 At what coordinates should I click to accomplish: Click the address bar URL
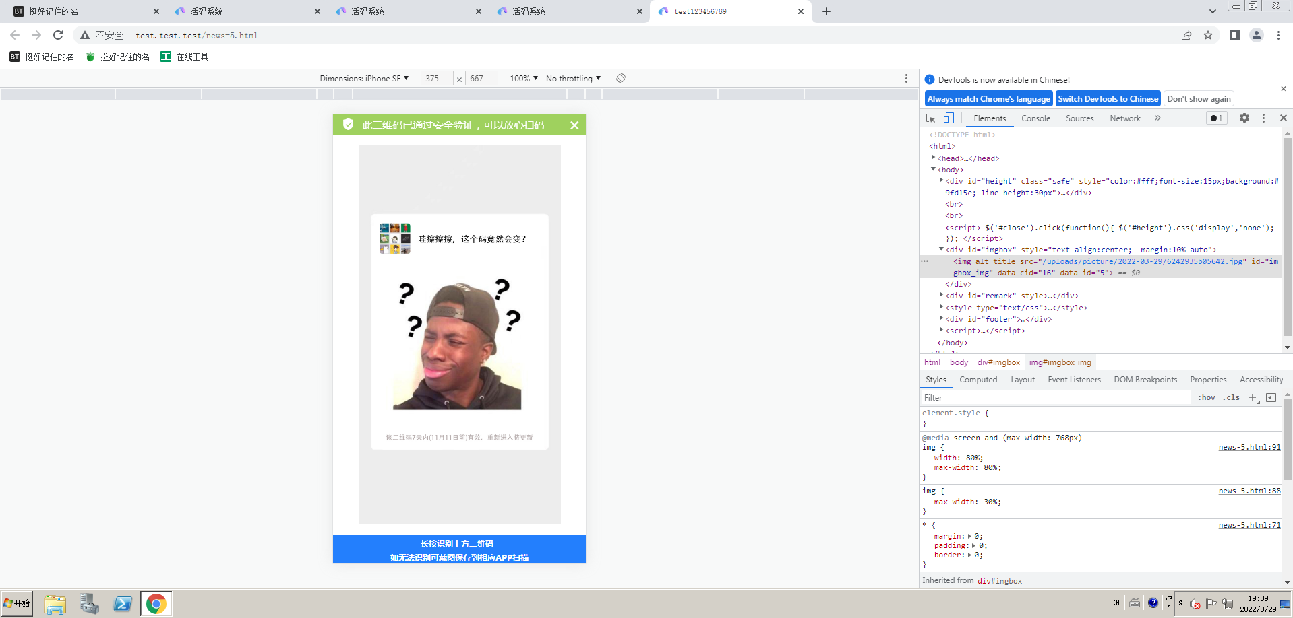pyautogui.click(x=197, y=36)
